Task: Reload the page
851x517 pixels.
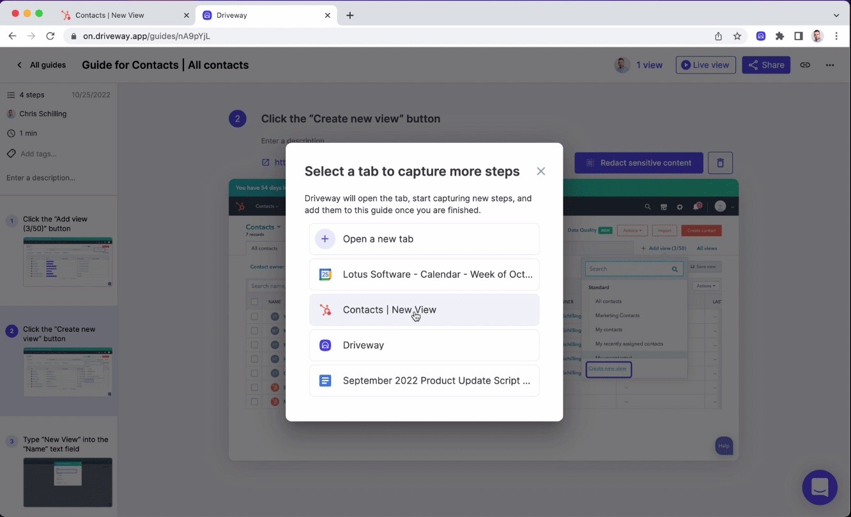Action: 50,36
